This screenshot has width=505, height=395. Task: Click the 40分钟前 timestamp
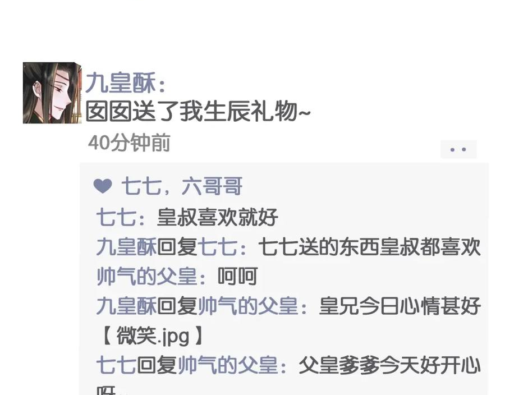click(129, 143)
